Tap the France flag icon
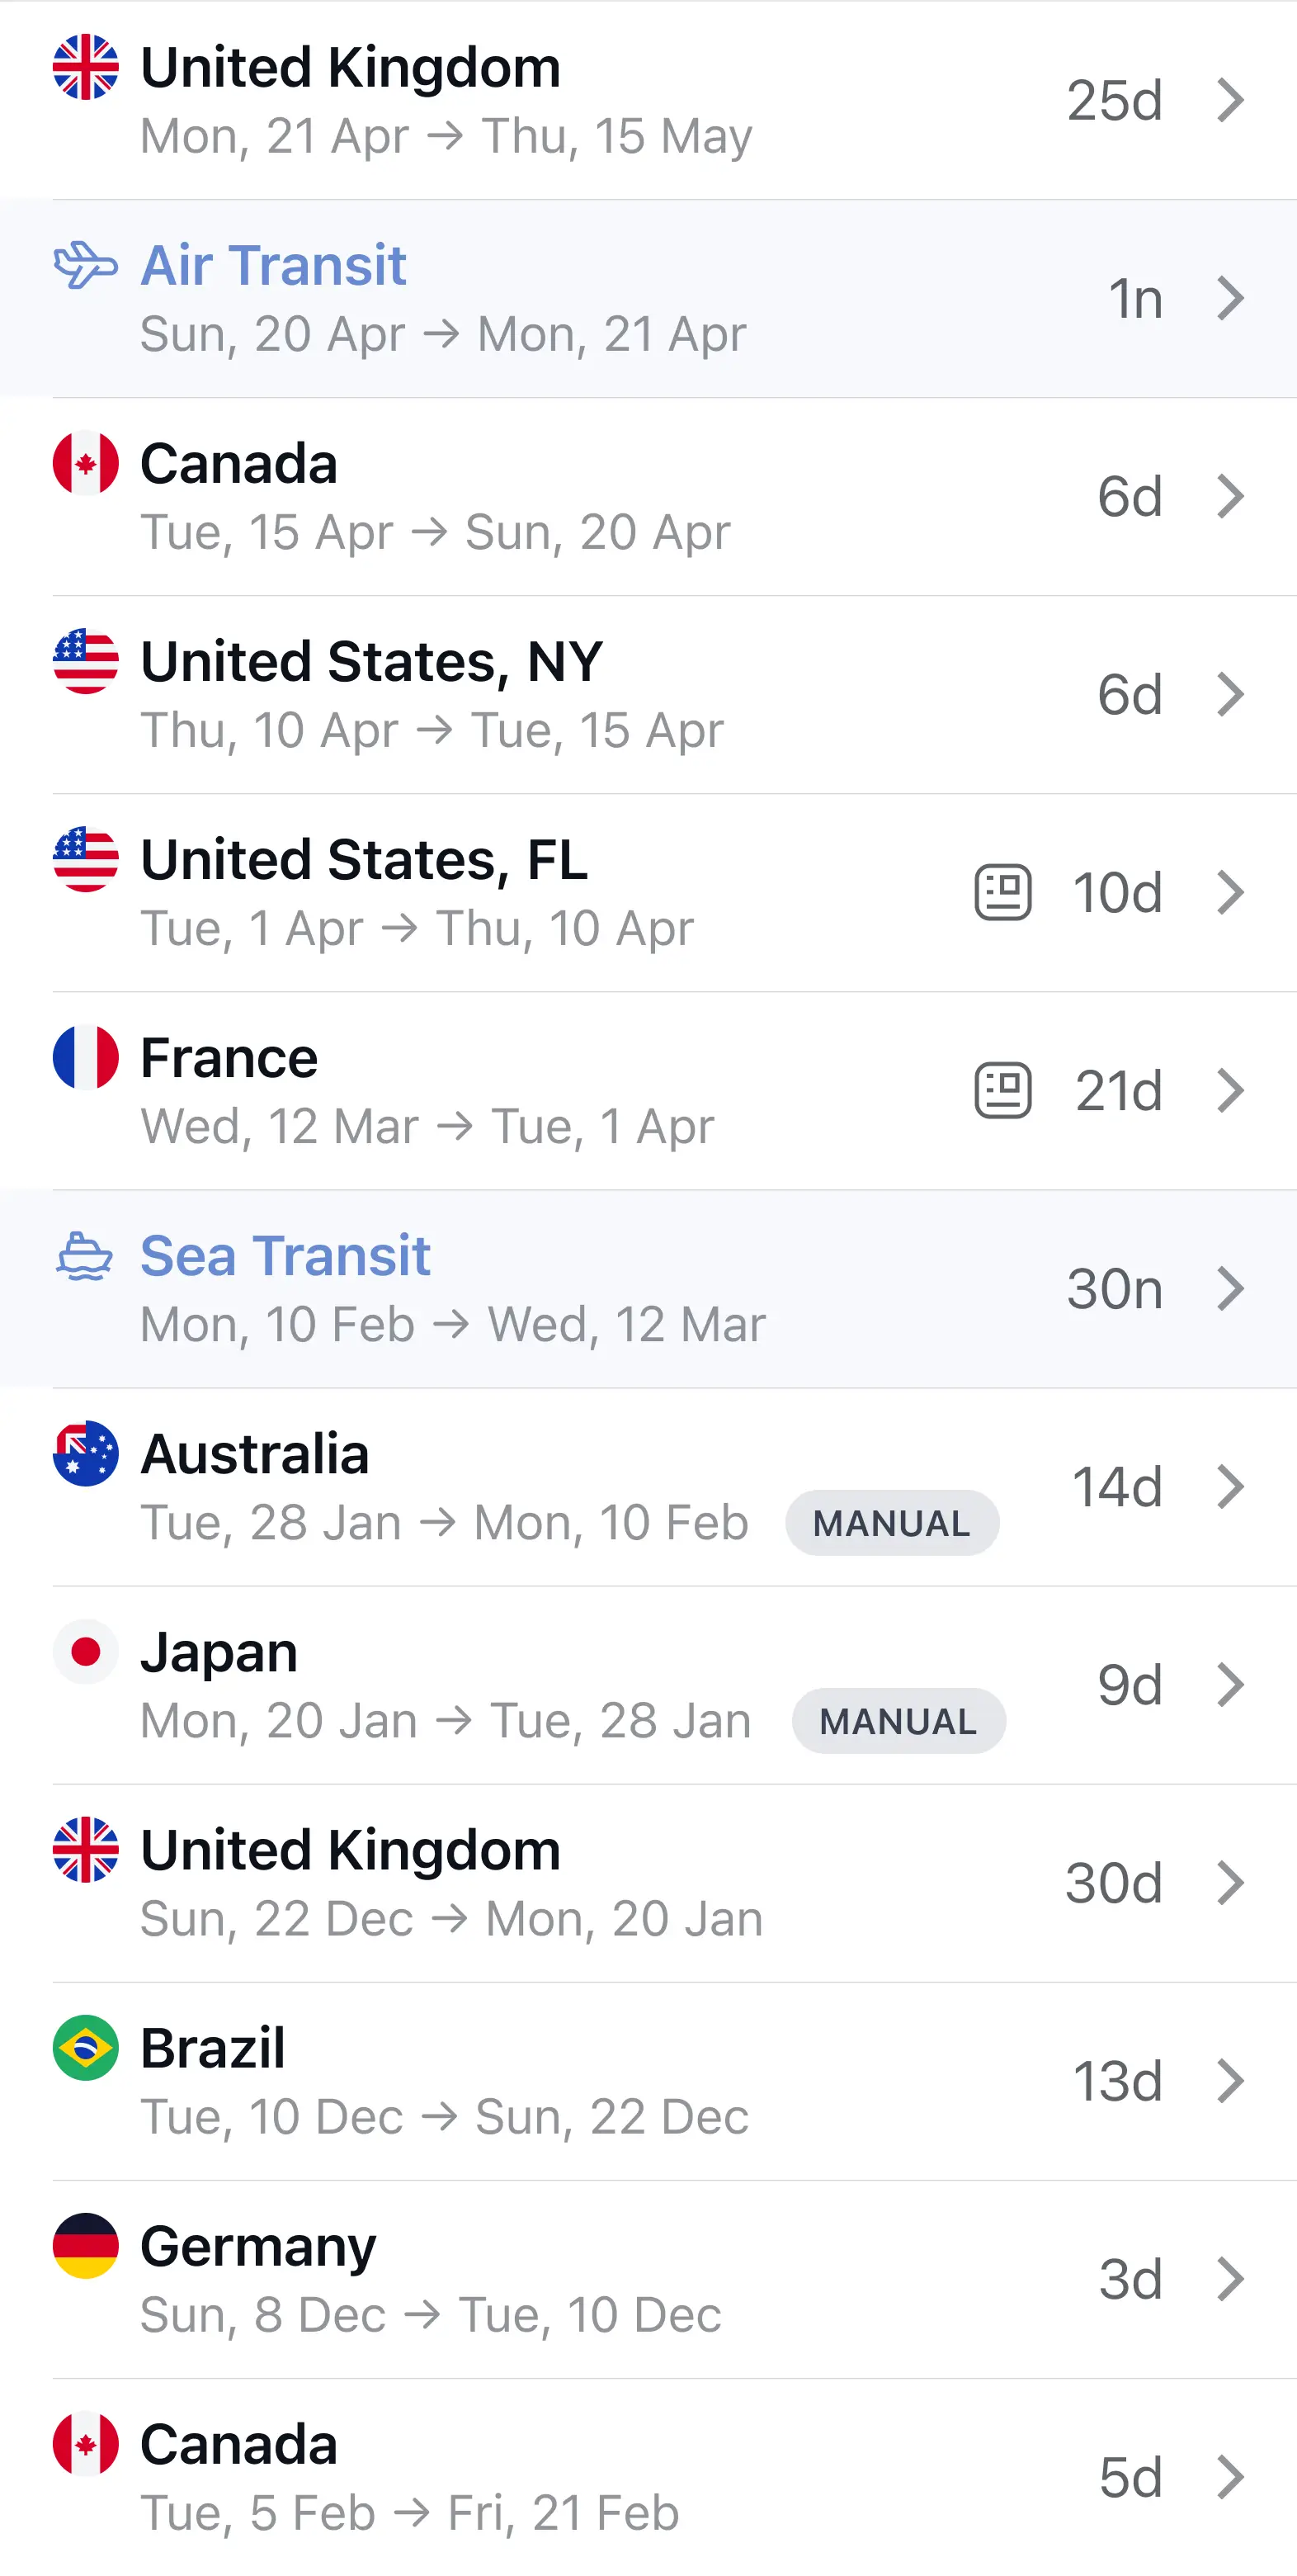 coord(86,1057)
